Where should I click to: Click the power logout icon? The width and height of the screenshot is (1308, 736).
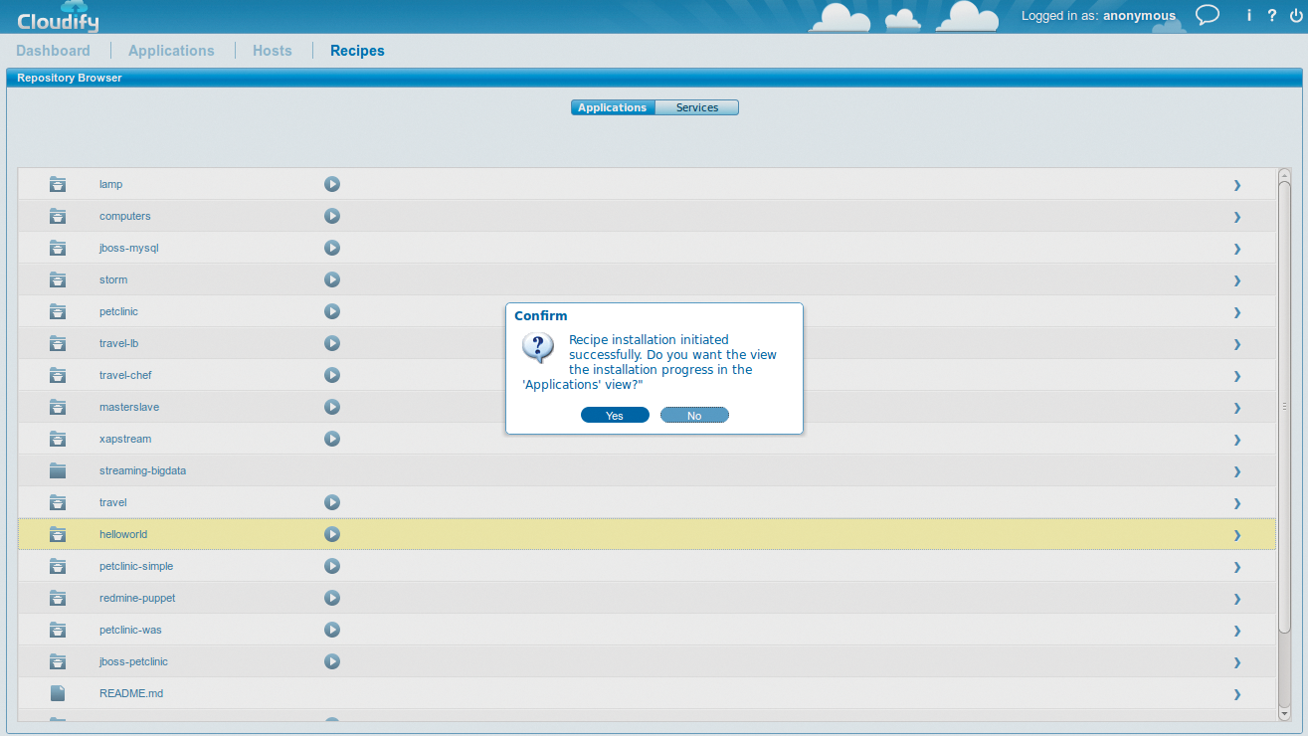(1296, 15)
